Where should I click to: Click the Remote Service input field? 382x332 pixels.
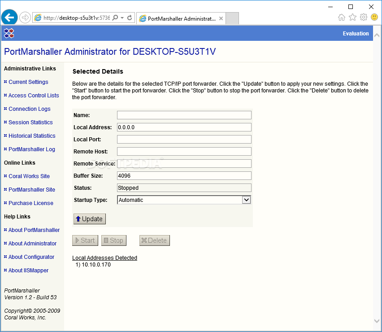click(x=184, y=164)
